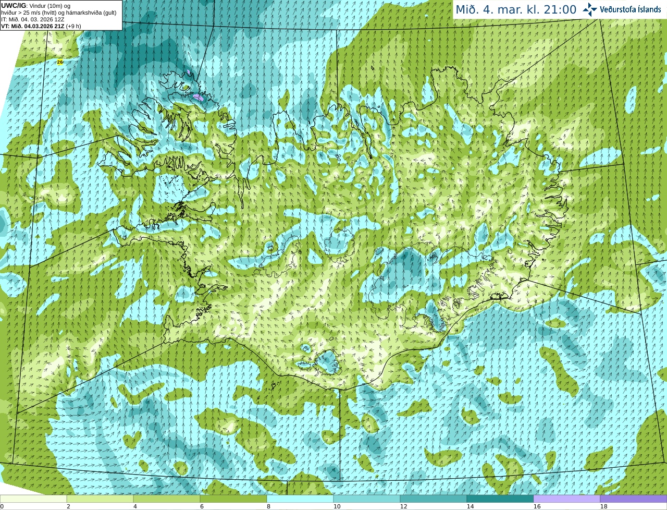Click the legend value 0
The height and width of the screenshot is (510, 667).
[2, 506]
